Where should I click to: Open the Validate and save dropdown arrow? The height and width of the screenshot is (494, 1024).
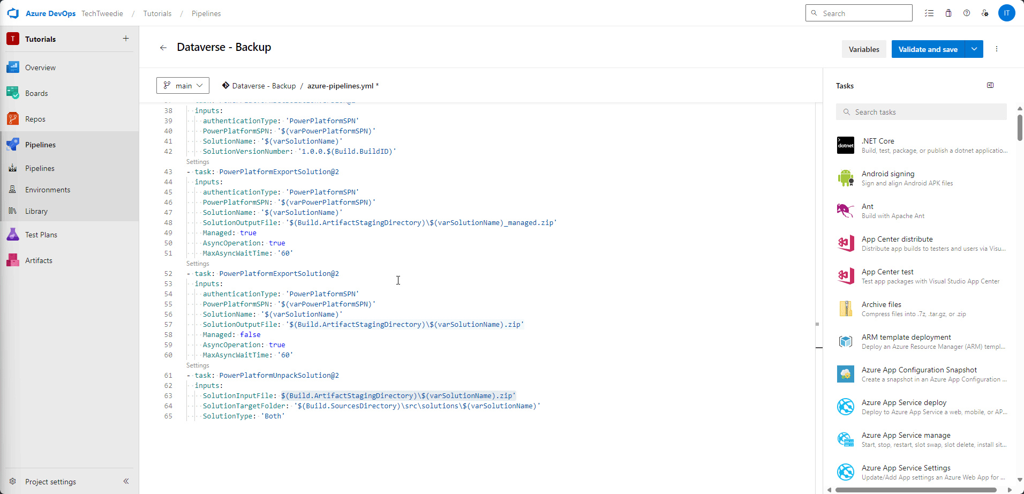(974, 49)
